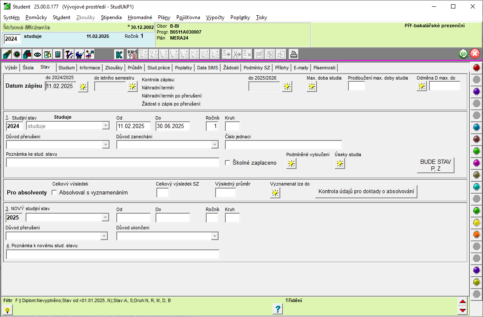Click the printer icon in the toolbar
The image size is (483, 317).
pyautogui.click(x=294, y=54)
